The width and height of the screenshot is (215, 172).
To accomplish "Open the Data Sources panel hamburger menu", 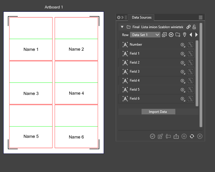I will pos(201,17).
